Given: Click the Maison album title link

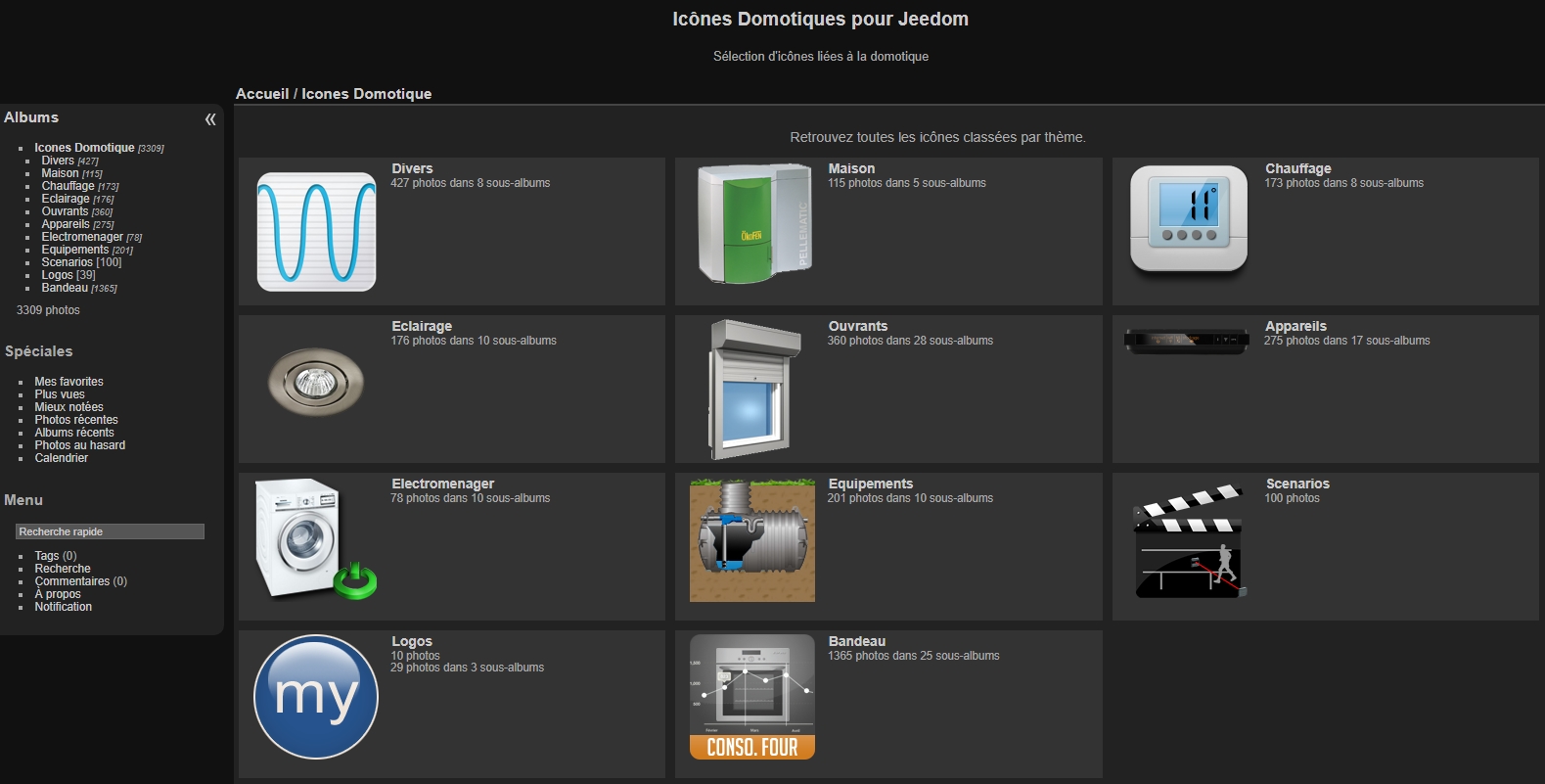Looking at the screenshot, I should [851, 168].
